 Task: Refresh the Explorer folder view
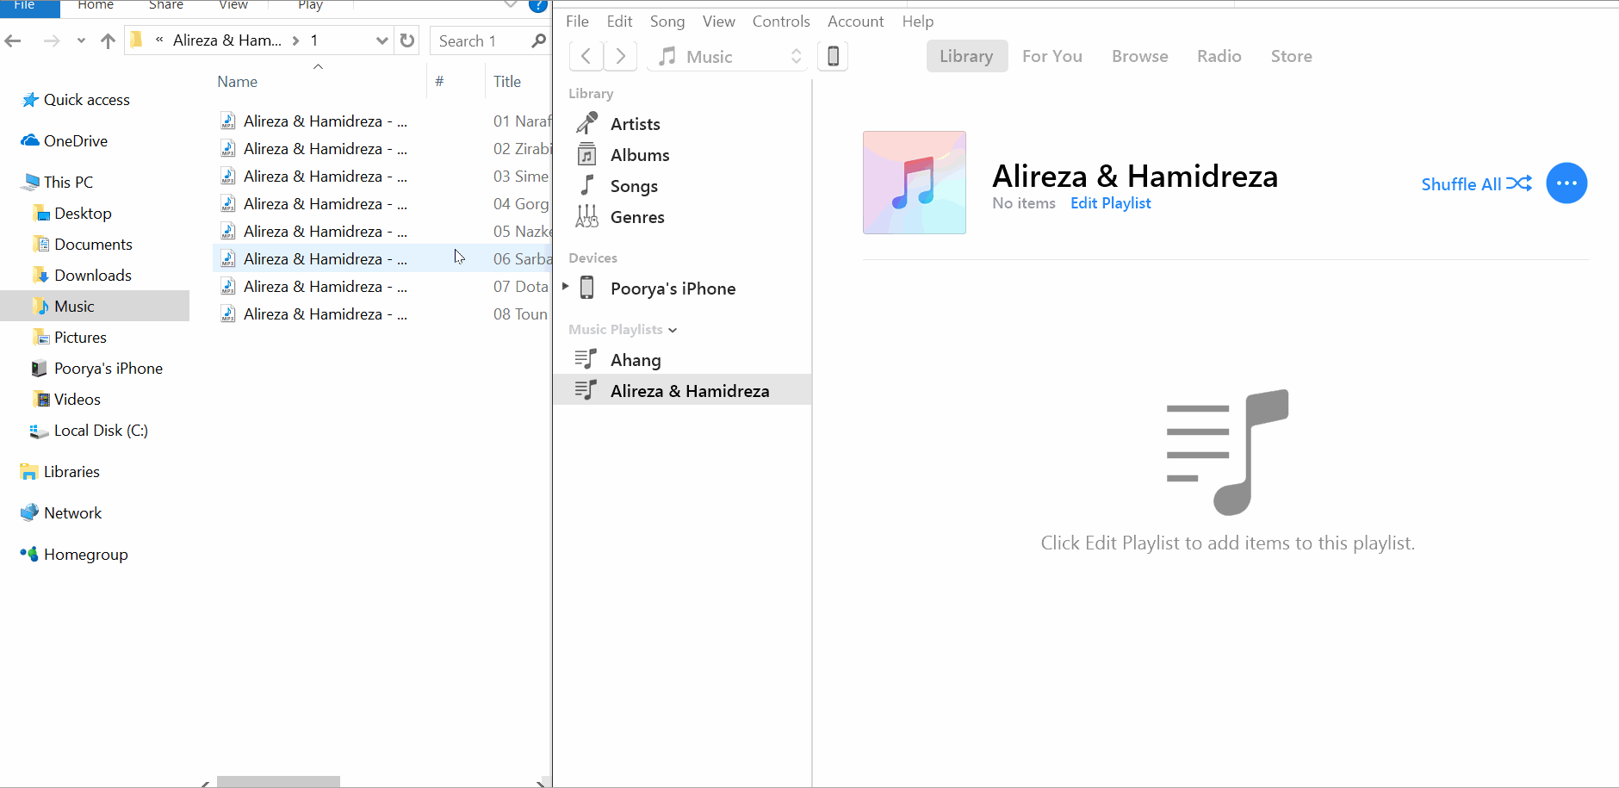click(407, 40)
